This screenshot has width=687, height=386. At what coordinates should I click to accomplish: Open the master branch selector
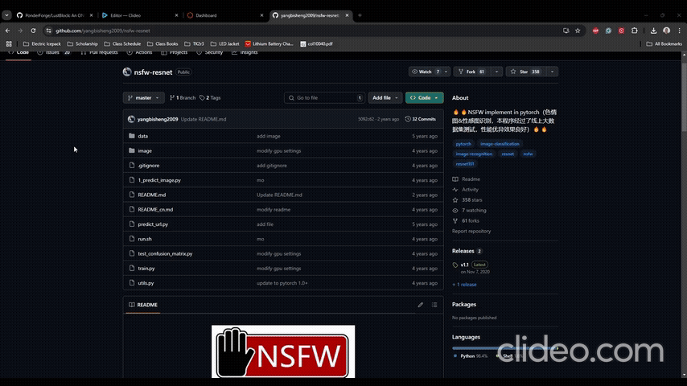144,97
